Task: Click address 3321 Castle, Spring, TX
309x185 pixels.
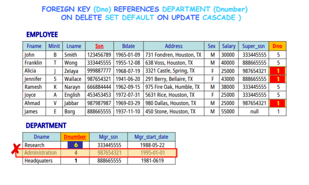Action: point(170,71)
